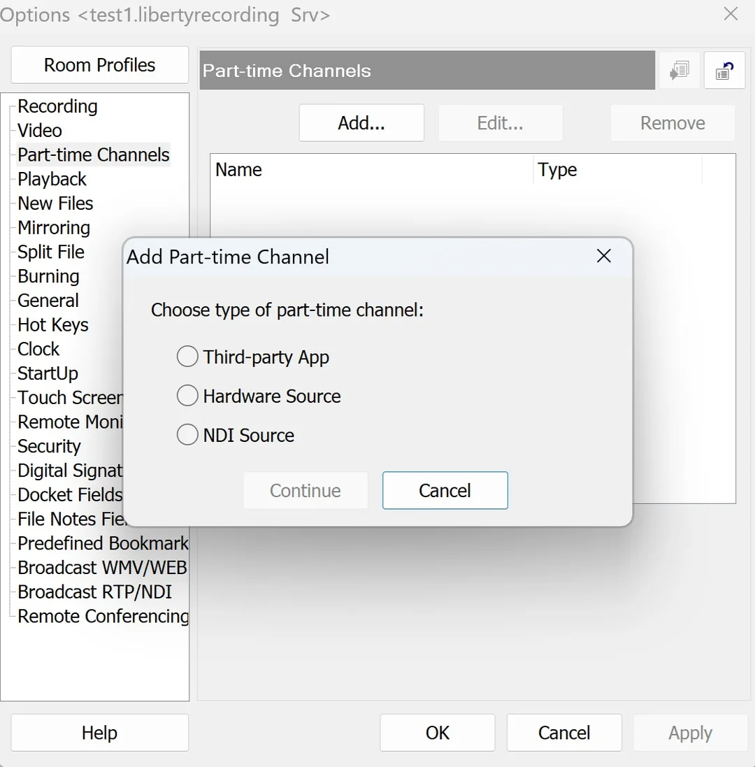Image resolution: width=755 pixels, height=767 pixels.
Task: Click the Room Profiles button
Action: pos(100,65)
